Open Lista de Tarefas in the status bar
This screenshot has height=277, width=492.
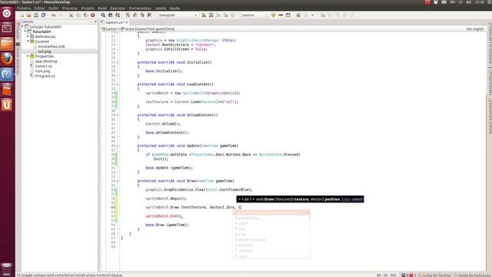(435, 275)
